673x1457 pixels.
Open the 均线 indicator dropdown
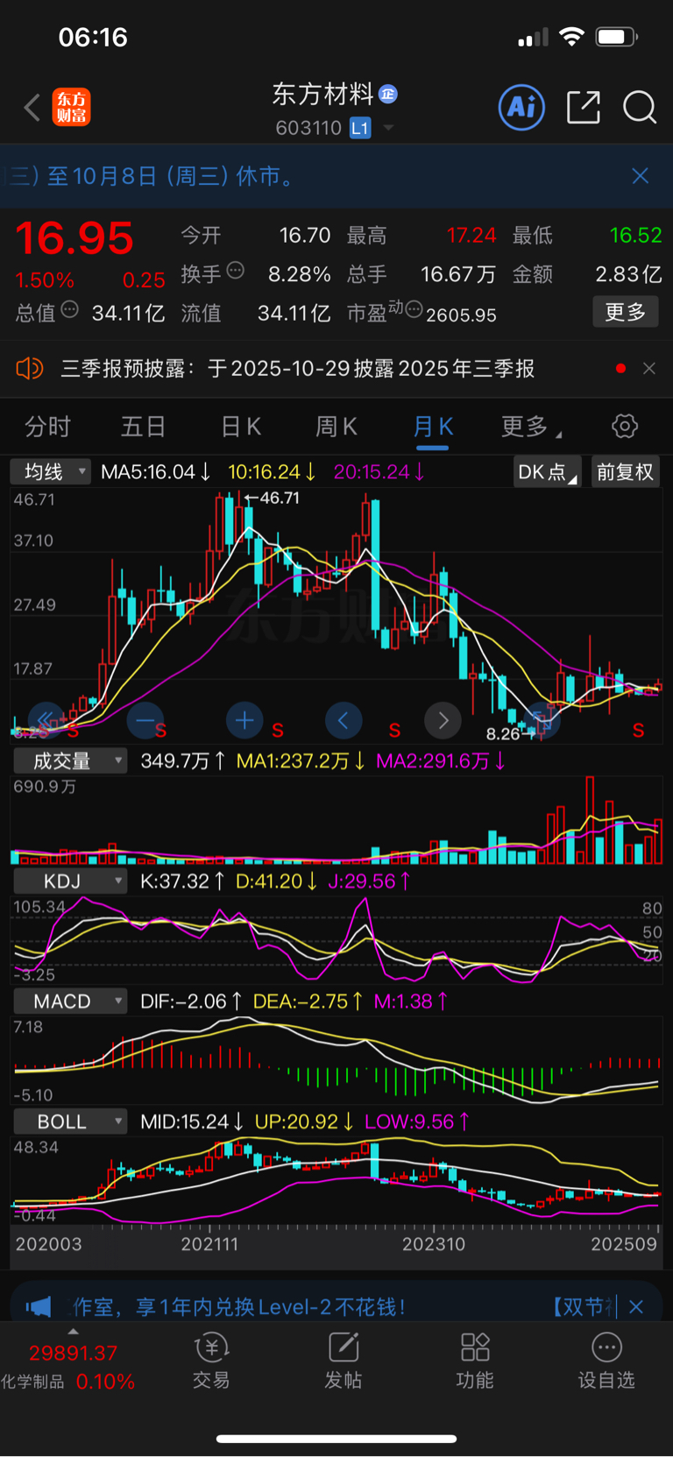[51, 472]
